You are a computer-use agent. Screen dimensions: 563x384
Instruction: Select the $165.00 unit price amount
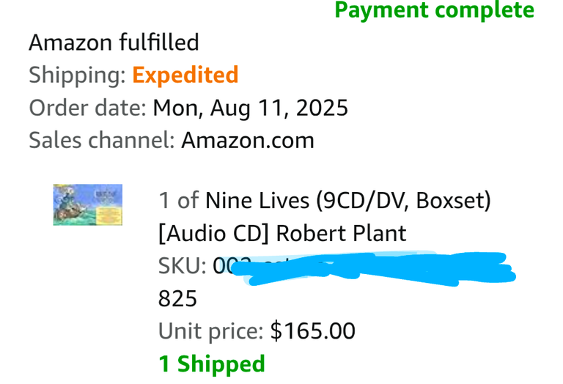[313, 331]
